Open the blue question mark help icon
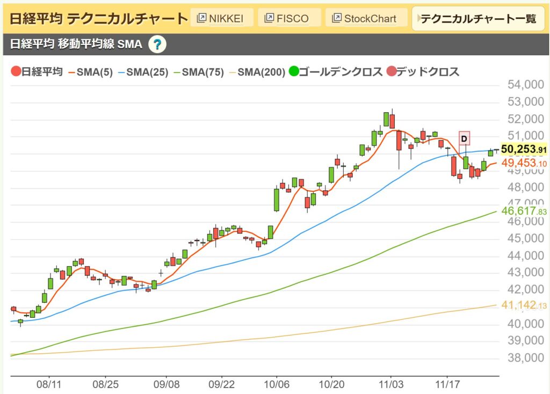Image resolution: width=550 pixels, height=394 pixels. (157, 45)
